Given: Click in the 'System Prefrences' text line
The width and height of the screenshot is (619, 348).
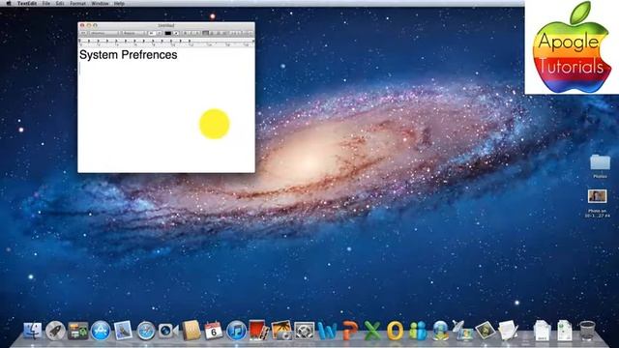Looking at the screenshot, I should pos(129,55).
